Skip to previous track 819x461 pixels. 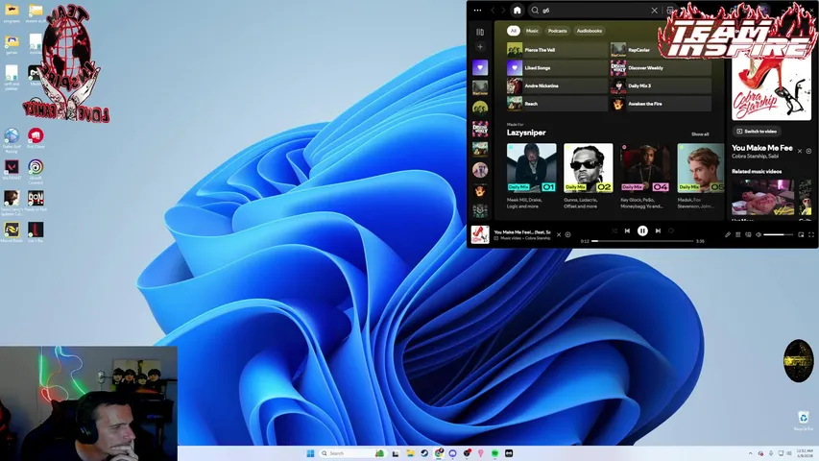tap(627, 230)
